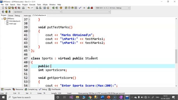Open Visual Studio from the taskbar
This screenshot has width=178, height=100.
(71, 97)
